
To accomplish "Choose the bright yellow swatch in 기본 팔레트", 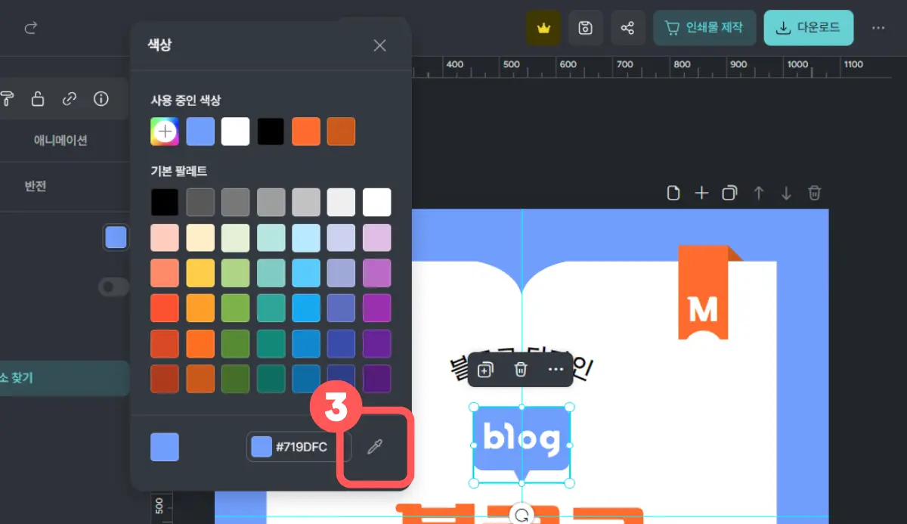I will (200, 273).
